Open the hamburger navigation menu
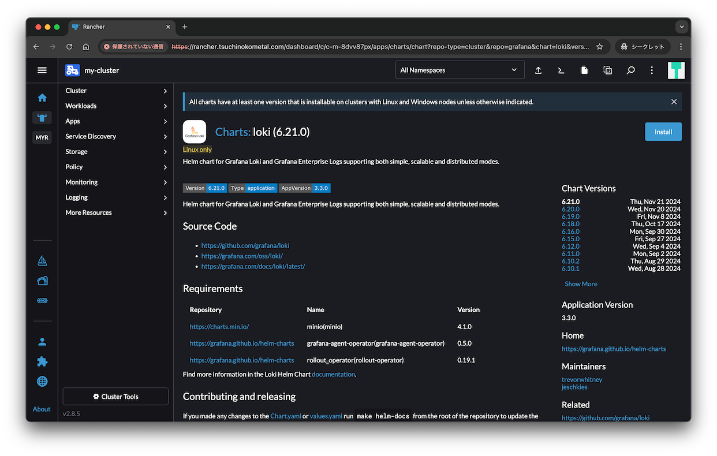This screenshot has height=456, width=717. tap(42, 70)
